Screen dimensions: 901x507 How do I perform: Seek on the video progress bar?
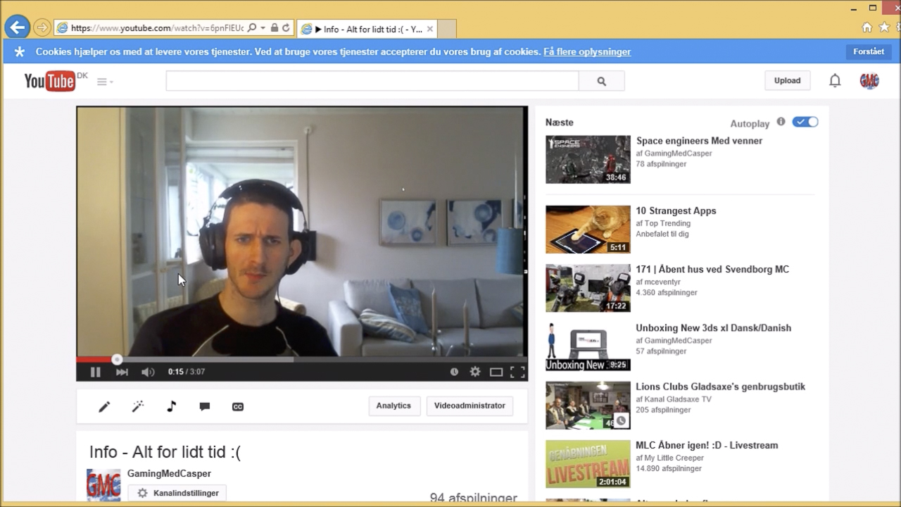click(x=302, y=359)
